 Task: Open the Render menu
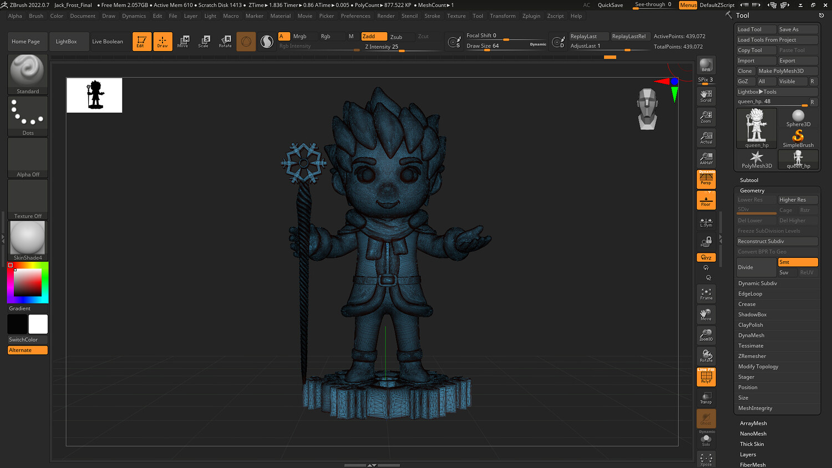tap(386, 16)
